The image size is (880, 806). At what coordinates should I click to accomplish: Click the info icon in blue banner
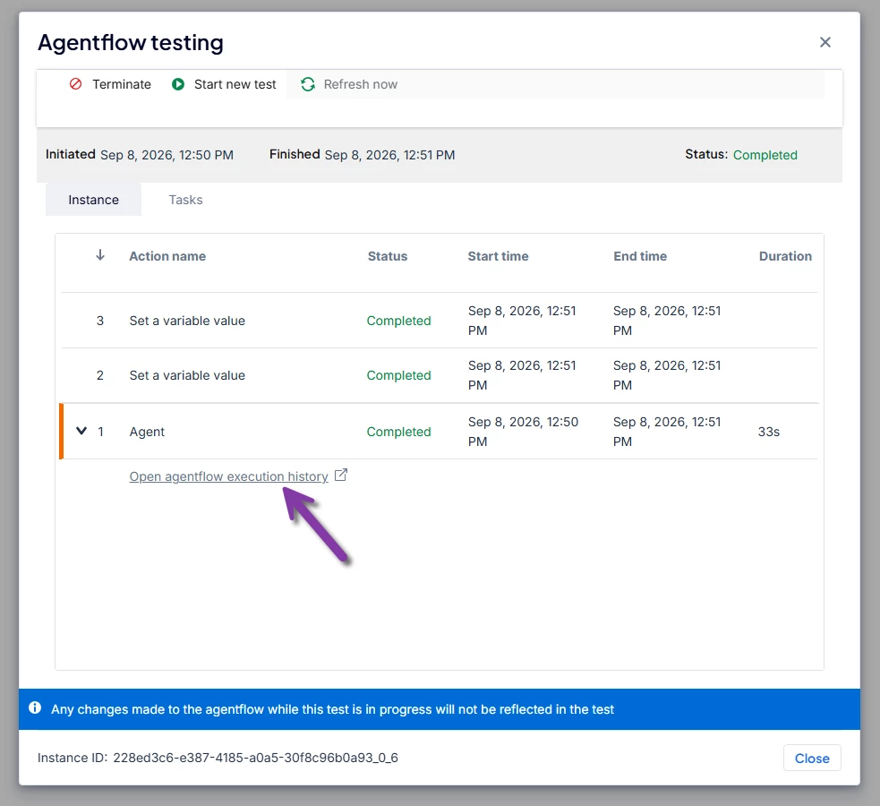(35, 707)
